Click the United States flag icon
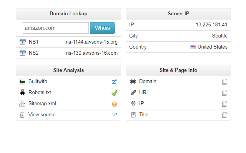 pyautogui.click(x=193, y=47)
